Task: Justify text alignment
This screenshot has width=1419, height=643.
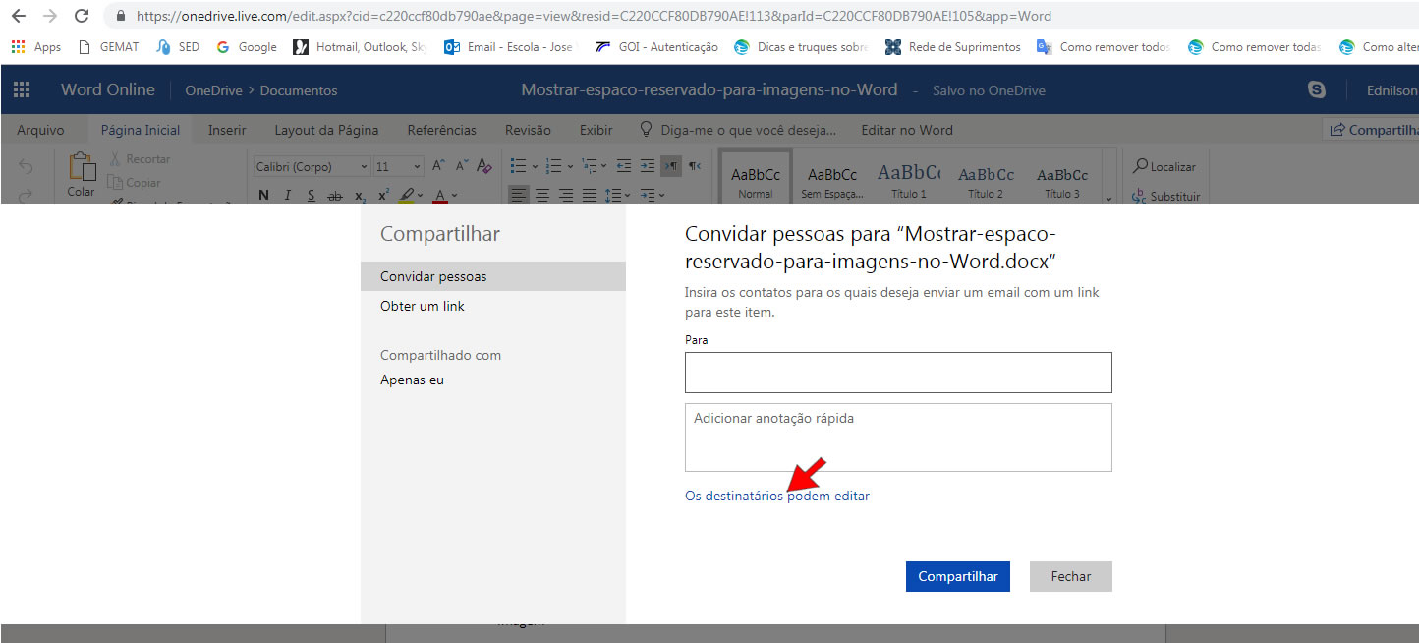Action: coord(589,195)
